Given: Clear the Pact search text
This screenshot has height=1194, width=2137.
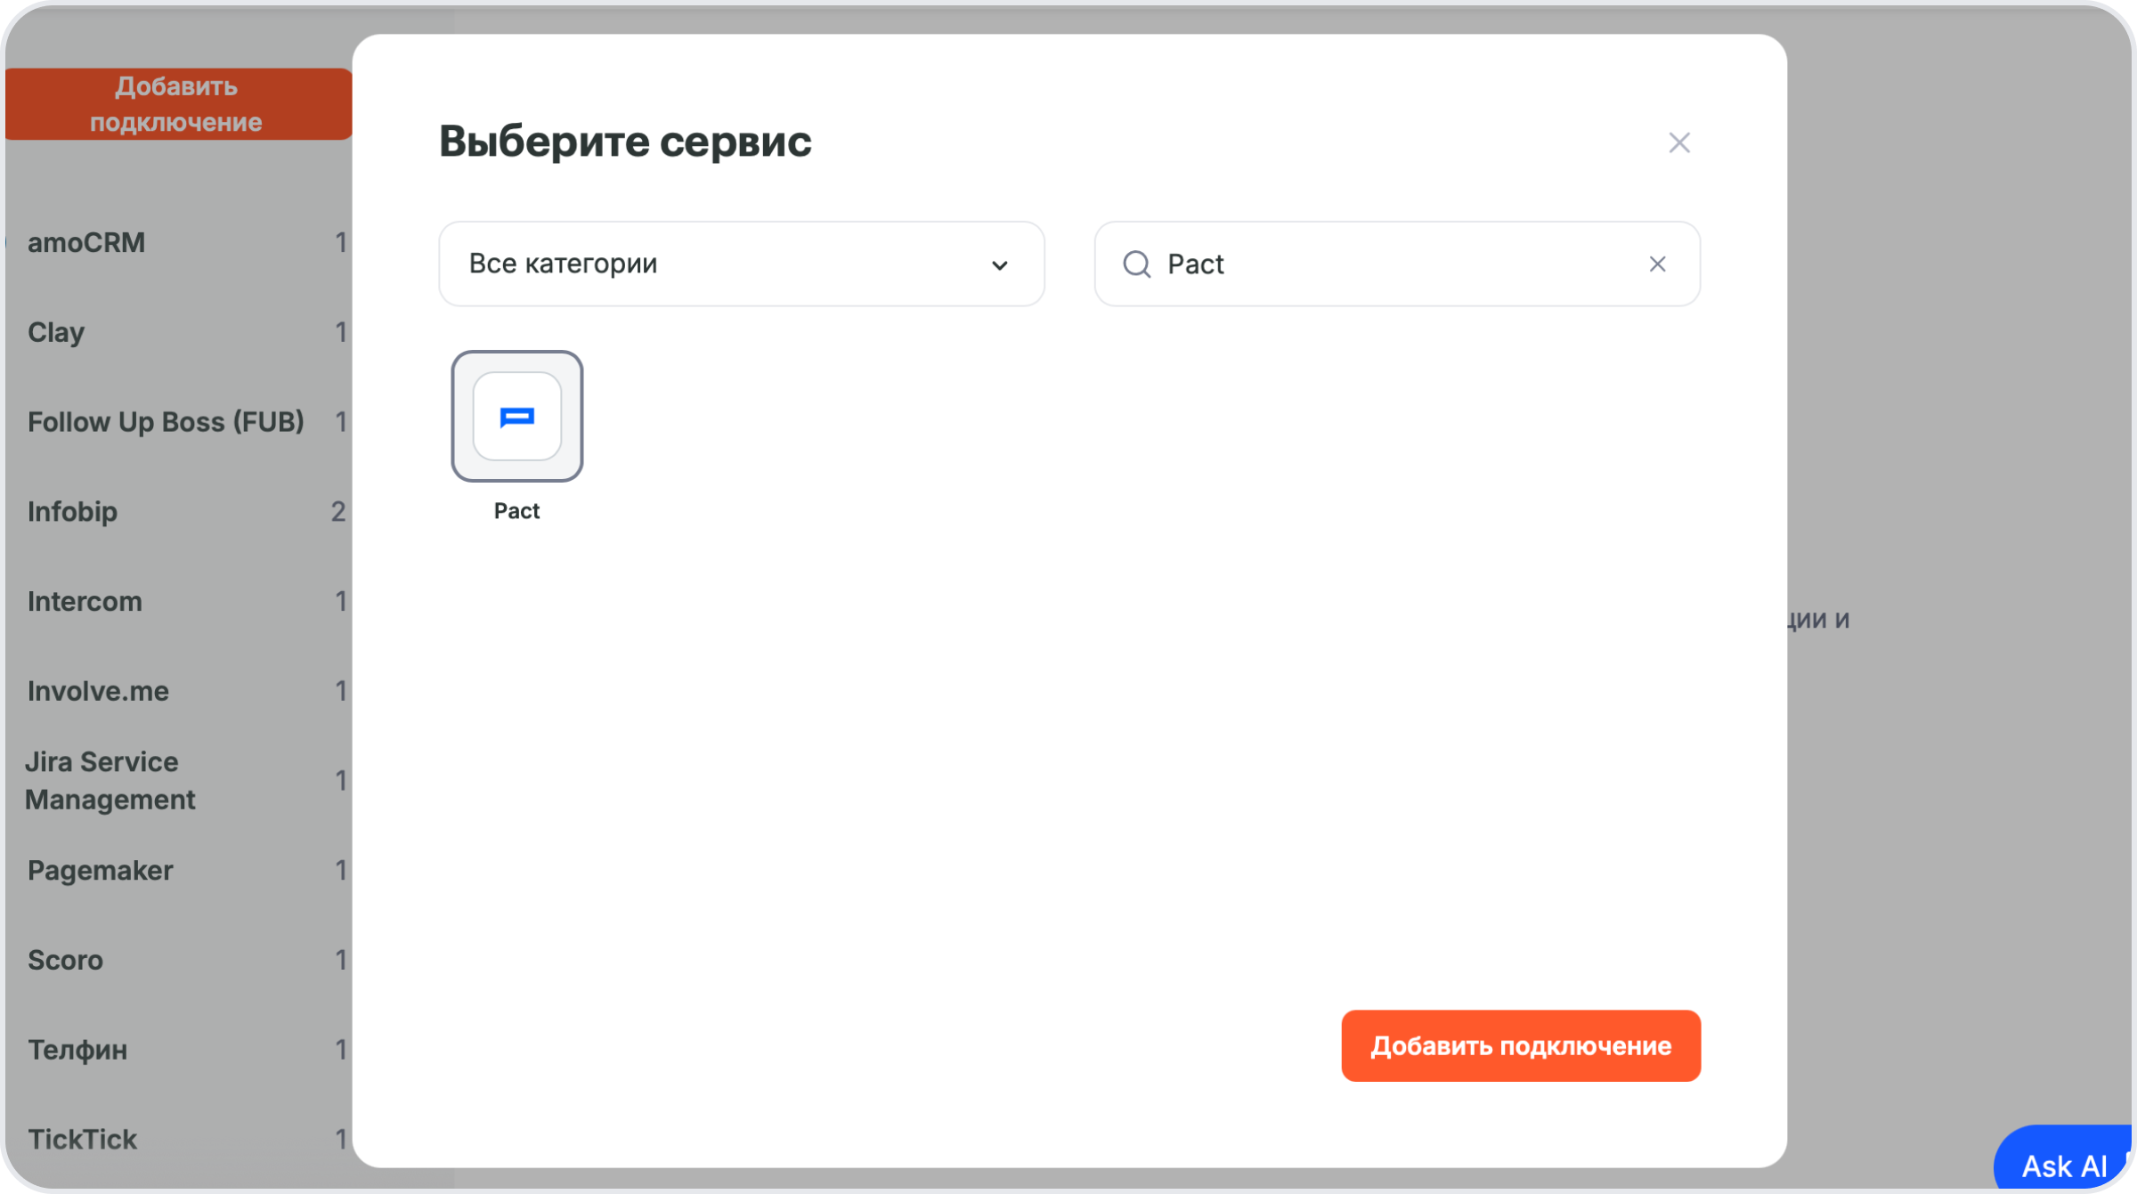Looking at the screenshot, I should click(1657, 264).
